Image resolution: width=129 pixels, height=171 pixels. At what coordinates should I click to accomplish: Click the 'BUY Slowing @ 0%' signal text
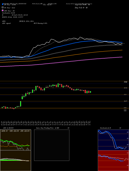41,23
